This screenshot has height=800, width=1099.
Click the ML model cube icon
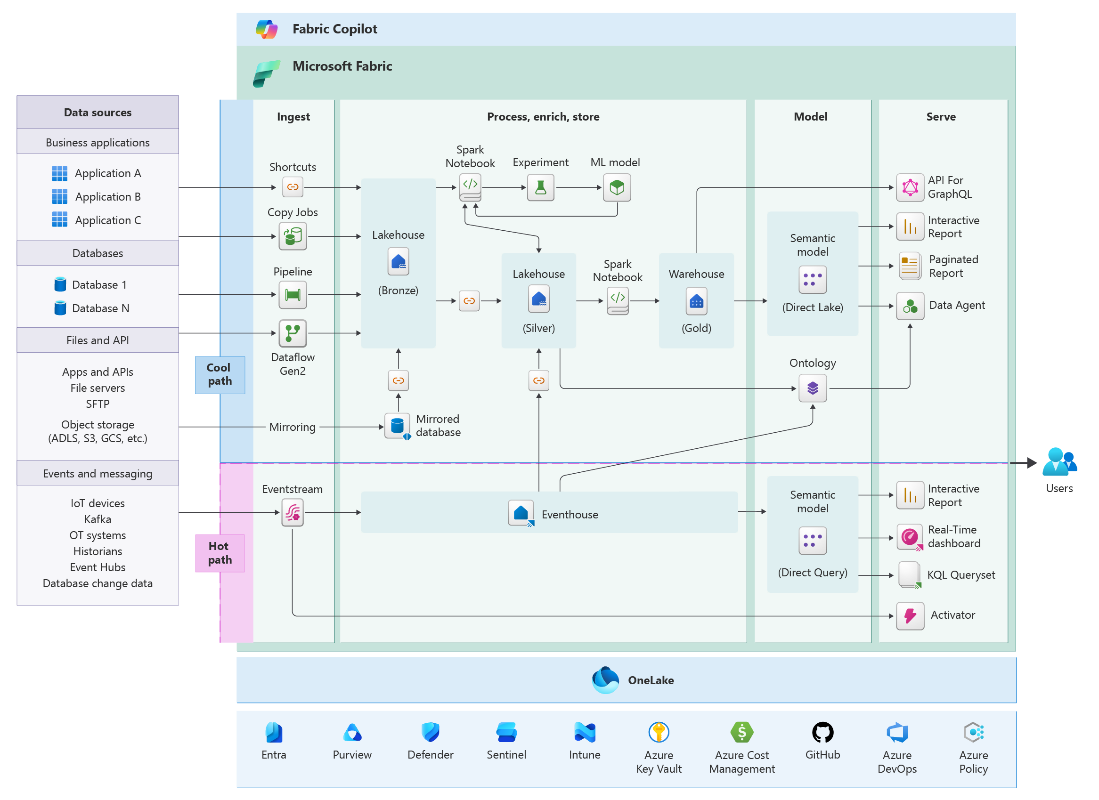(617, 187)
